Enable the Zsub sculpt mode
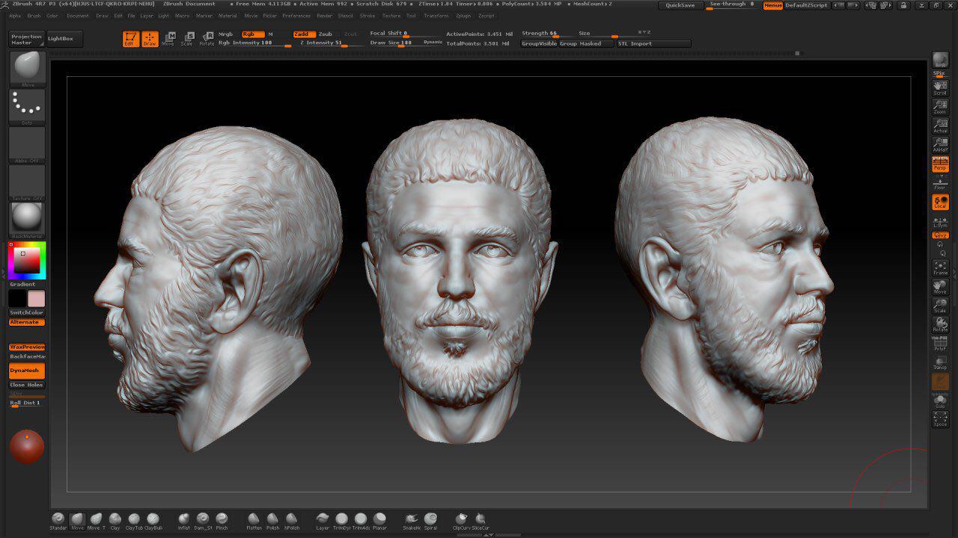The width and height of the screenshot is (958, 538). pyautogui.click(x=326, y=34)
